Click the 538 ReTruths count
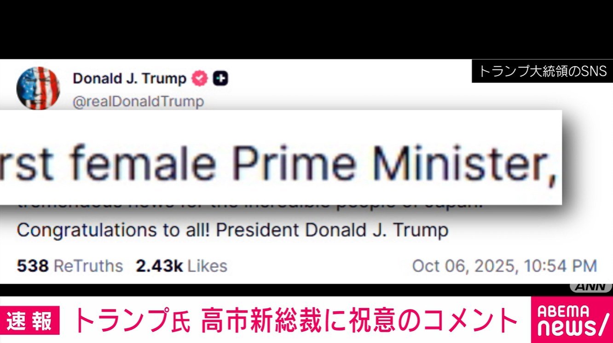 tap(70, 266)
